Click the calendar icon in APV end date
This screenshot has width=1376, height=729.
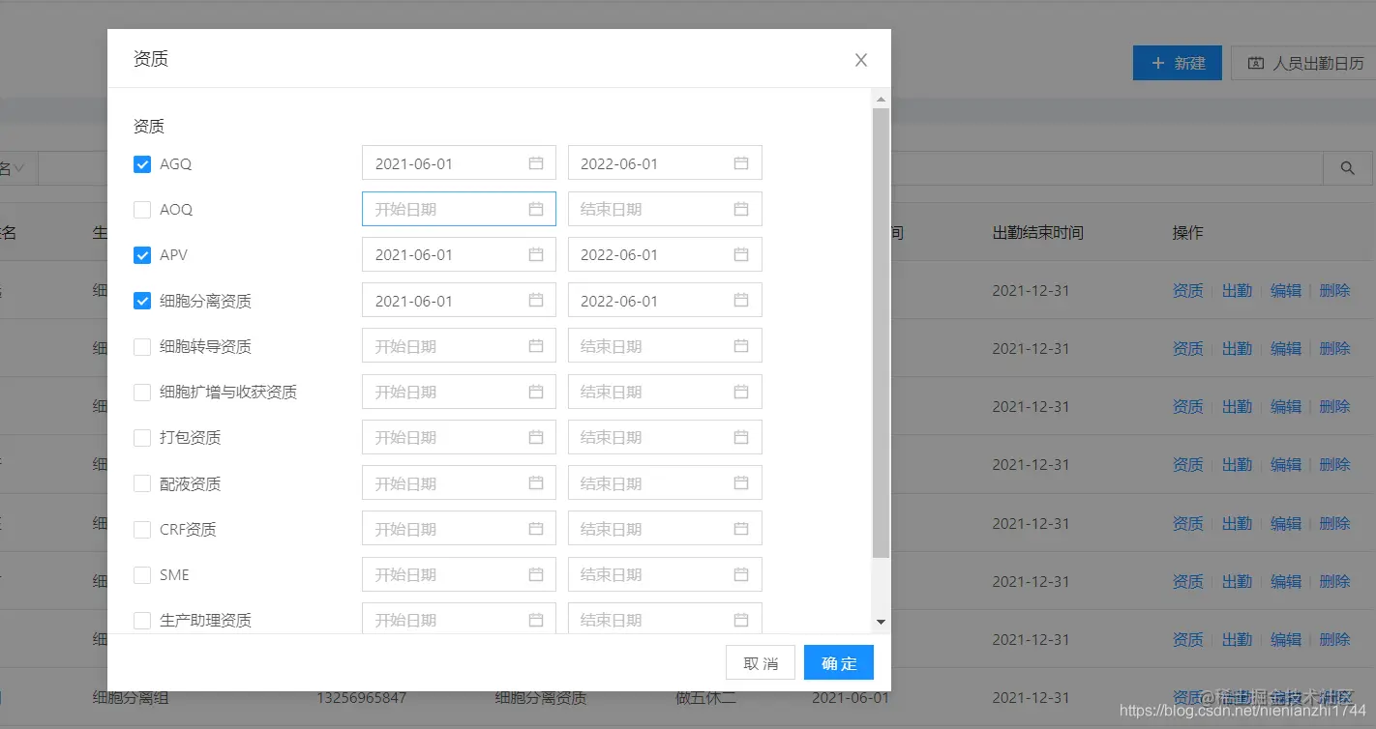point(741,254)
